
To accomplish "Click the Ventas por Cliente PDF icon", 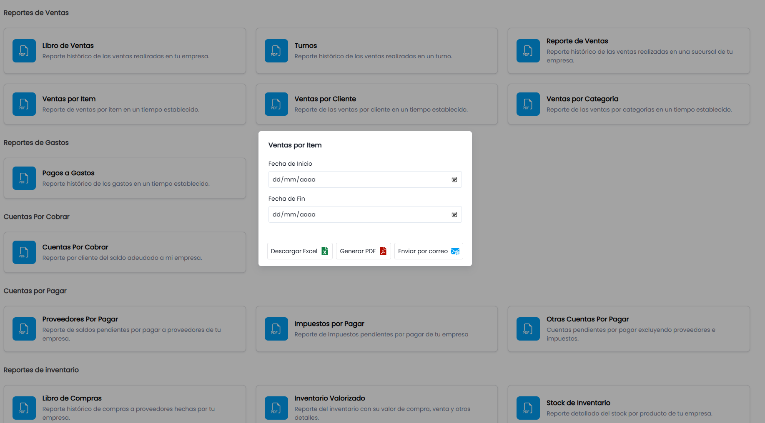I will click(x=276, y=104).
